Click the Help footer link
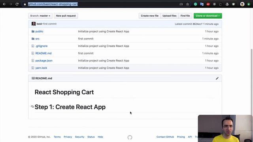Image resolution: width=253 pixels, height=142 pixels. coord(100,137)
